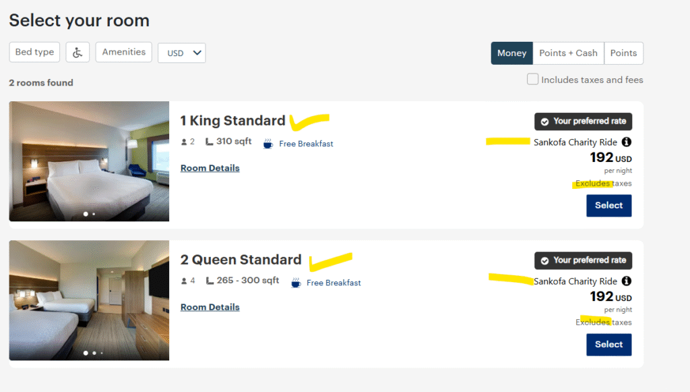The width and height of the screenshot is (690, 392).
Task: Select the 2 Queen Standard room
Action: 608,345
